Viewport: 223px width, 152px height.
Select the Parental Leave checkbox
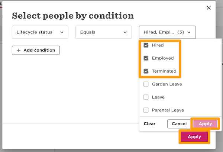146,110
